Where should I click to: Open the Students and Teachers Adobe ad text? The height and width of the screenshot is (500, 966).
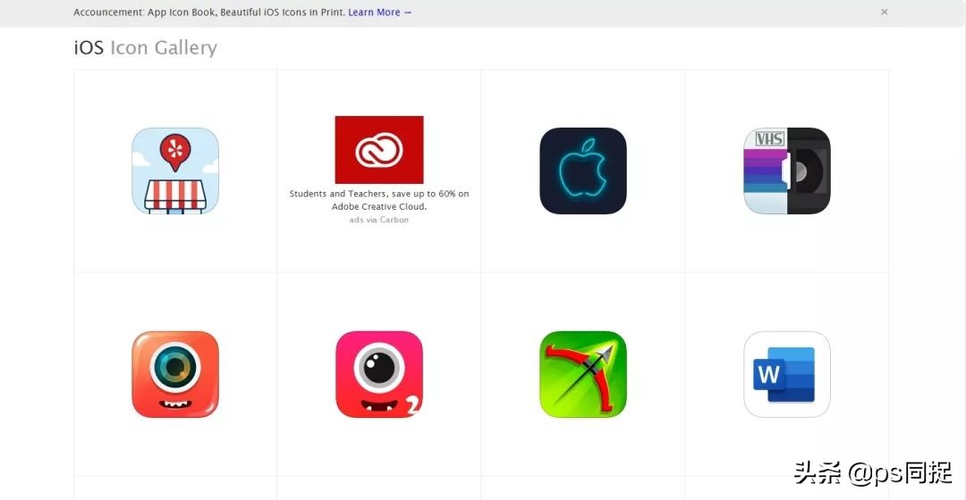point(379,200)
